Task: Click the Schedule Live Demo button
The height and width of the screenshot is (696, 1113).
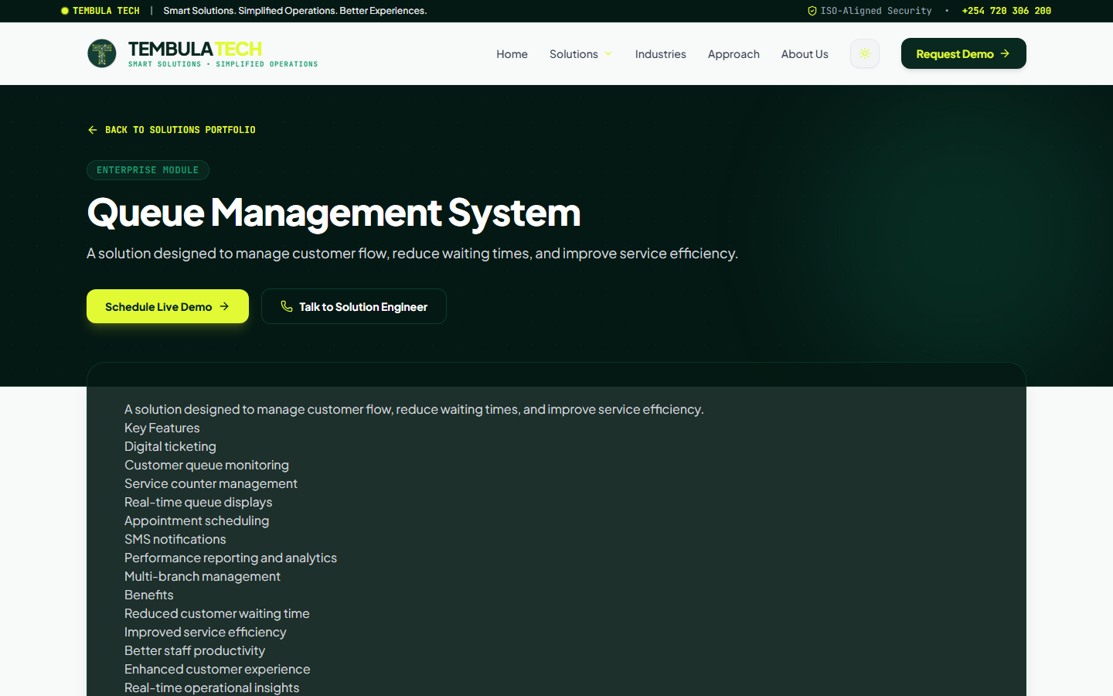Action: [168, 306]
